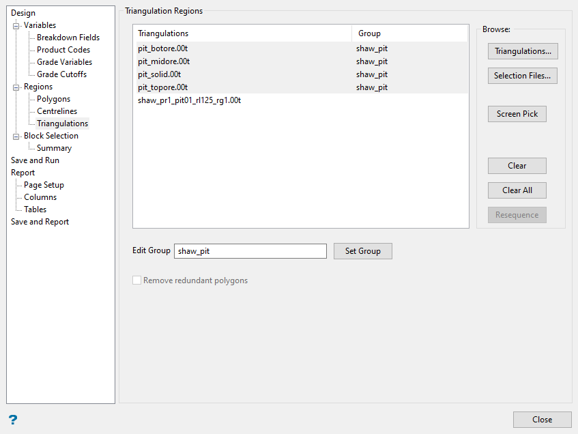Screen dimensions: 578x434
Task: Go to Save and Run
Action: (x=35, y=160)
